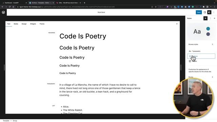The height and width of the screenshot is (122, 217).
Task: Open editor Options three-dot menu
Action: click(214, 12)
